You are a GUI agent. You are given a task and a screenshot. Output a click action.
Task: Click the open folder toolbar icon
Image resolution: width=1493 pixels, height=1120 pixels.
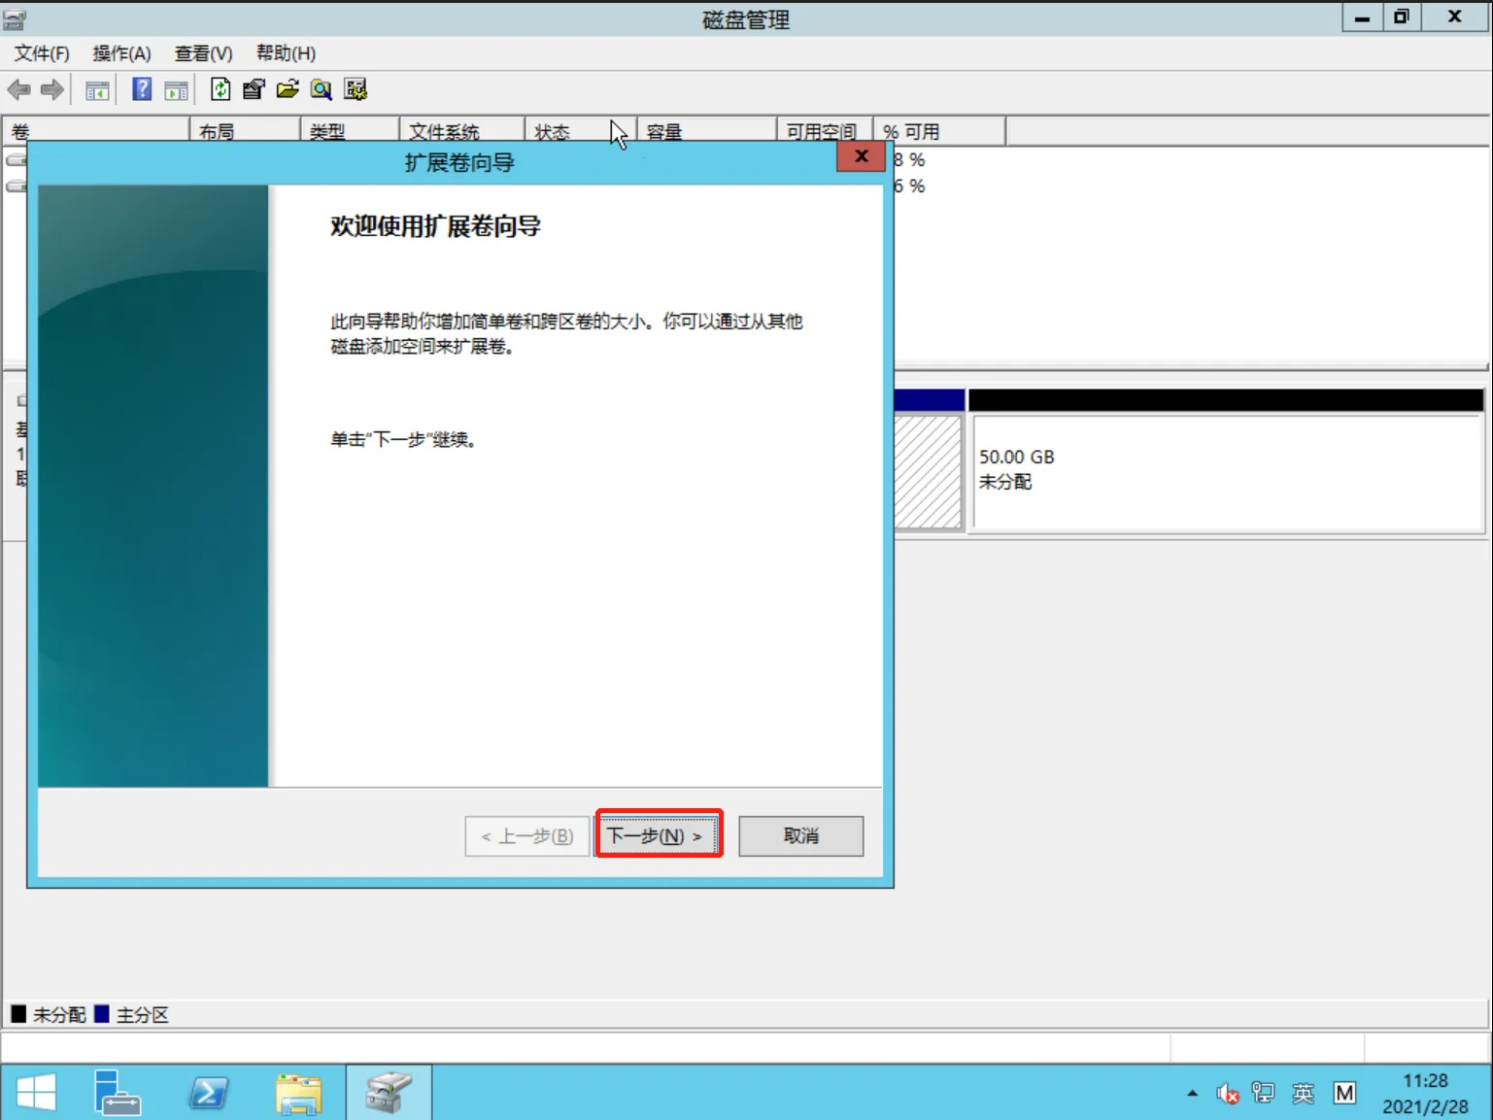point(287,89)
